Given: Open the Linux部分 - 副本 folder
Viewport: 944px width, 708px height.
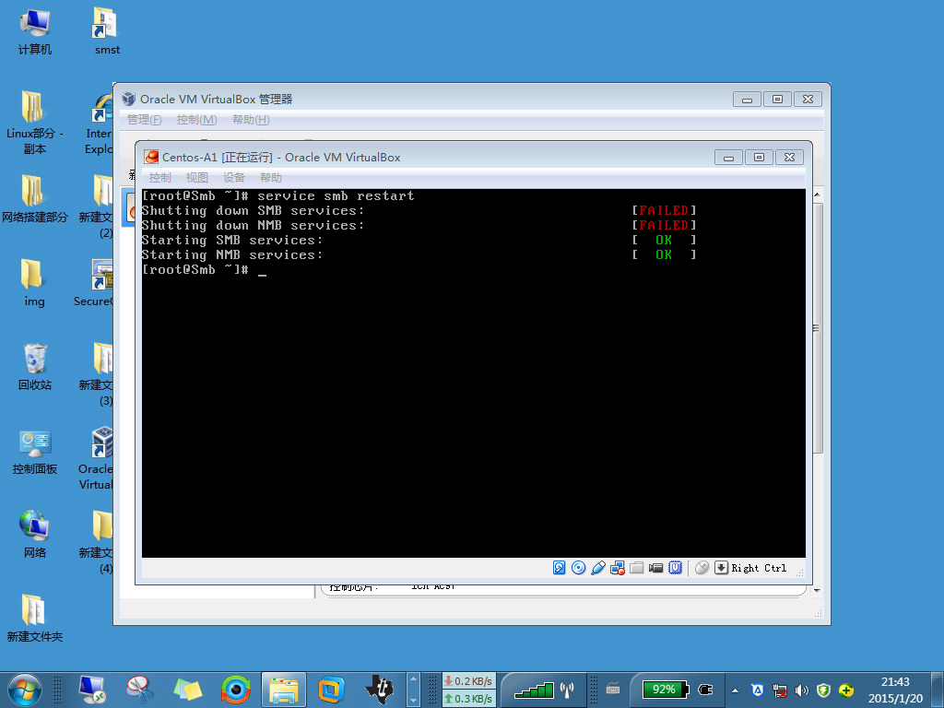Looking at the screenshot, I should coord(35,123).
